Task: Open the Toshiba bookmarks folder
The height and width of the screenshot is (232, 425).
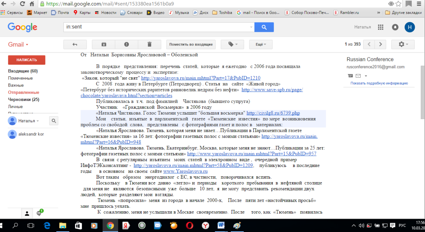Action: tap(222, 13)
